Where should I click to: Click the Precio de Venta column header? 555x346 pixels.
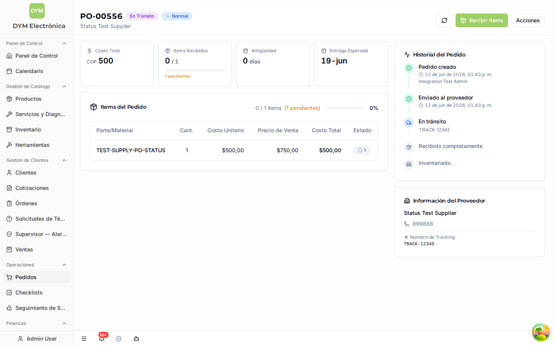(278, 130)
